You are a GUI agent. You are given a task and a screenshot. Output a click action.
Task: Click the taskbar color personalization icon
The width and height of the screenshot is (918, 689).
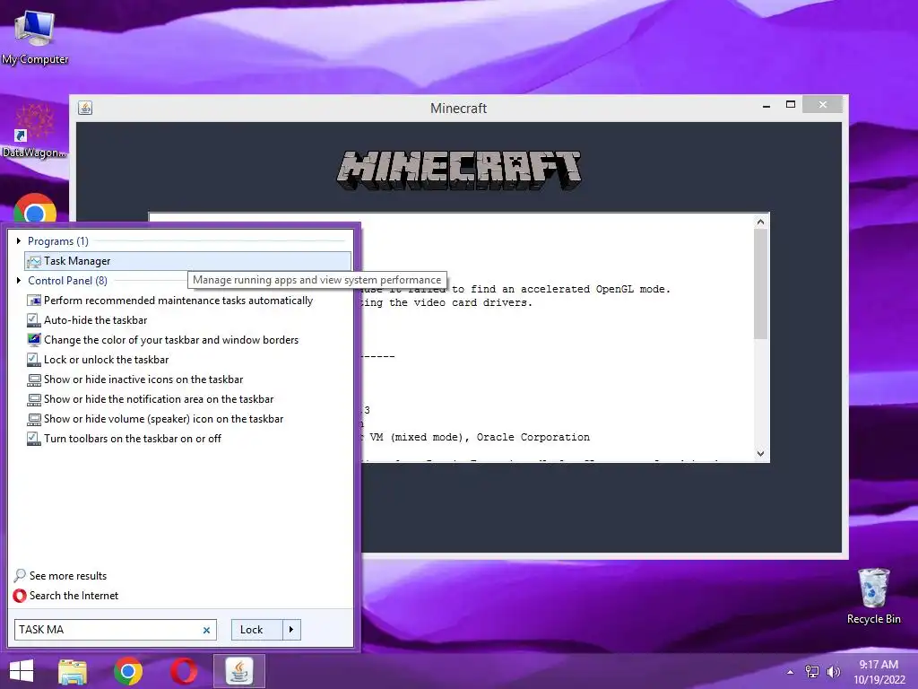point(34,340)
